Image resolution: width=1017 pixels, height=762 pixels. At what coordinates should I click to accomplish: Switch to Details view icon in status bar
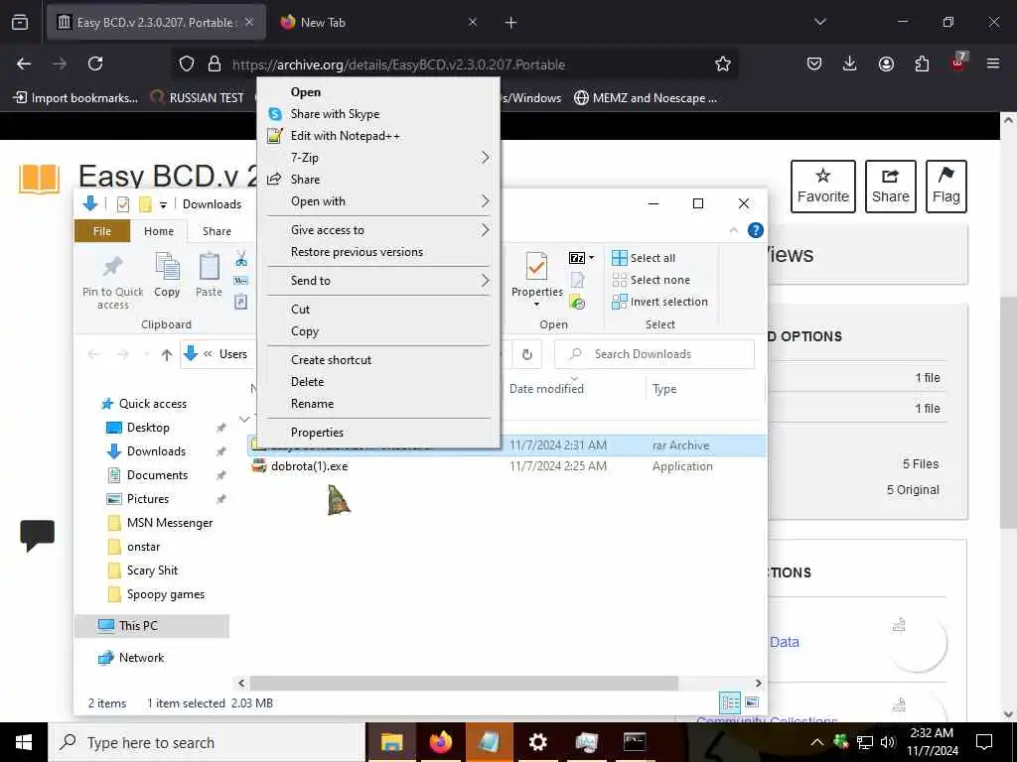(730, 702)
